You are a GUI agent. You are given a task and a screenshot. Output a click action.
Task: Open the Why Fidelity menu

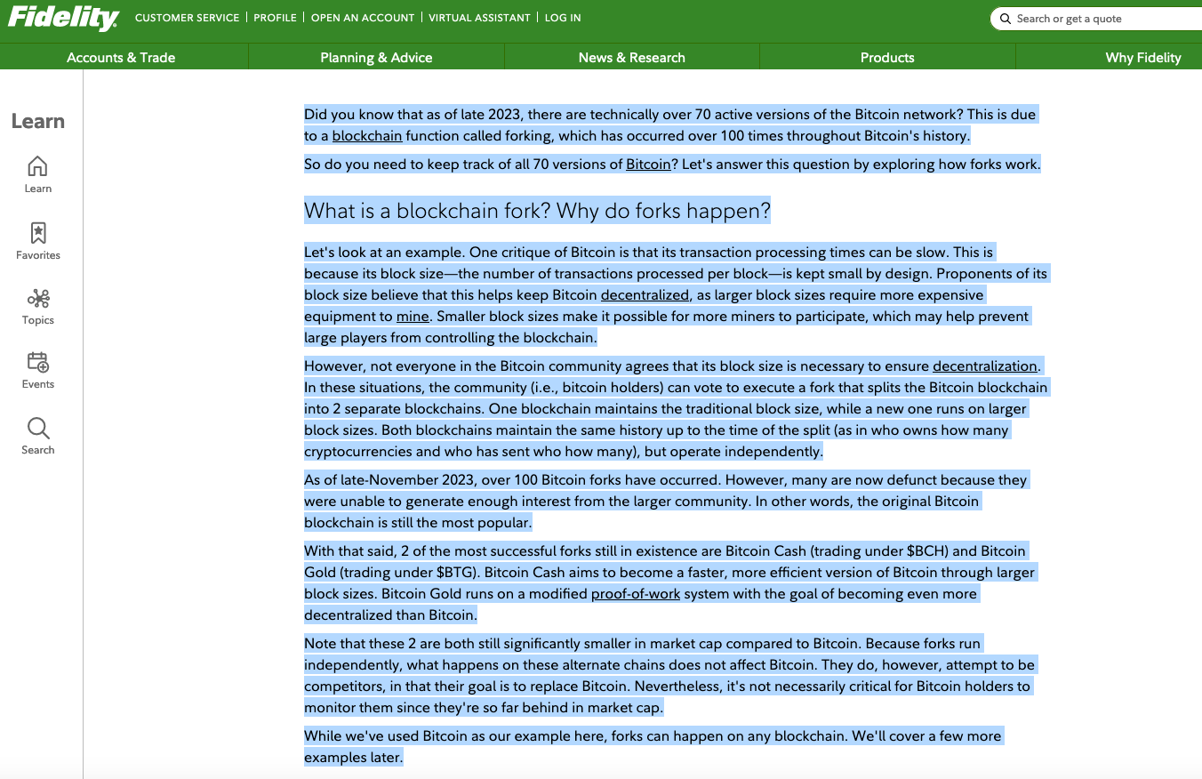[1143, 57]
